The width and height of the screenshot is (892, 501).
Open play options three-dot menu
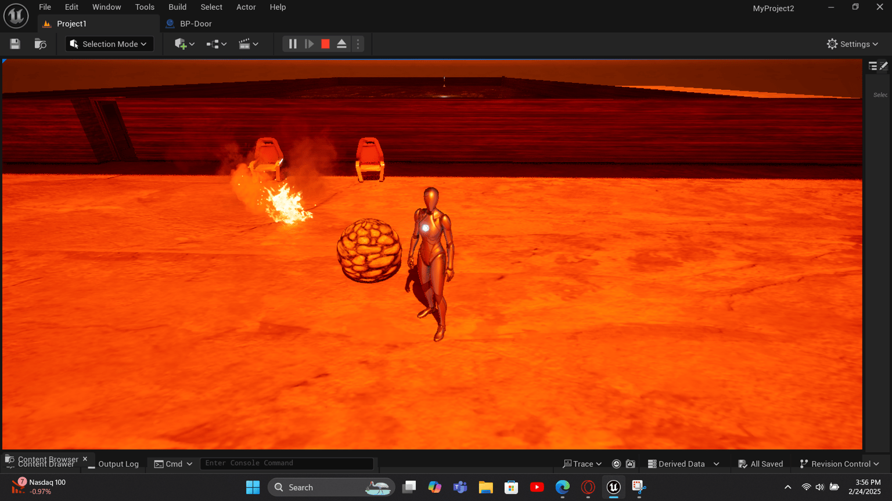(358, 44)
